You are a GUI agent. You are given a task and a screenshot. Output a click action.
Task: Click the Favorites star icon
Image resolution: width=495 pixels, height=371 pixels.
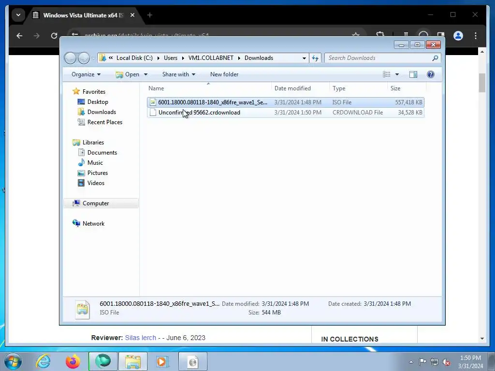(76, 91)
